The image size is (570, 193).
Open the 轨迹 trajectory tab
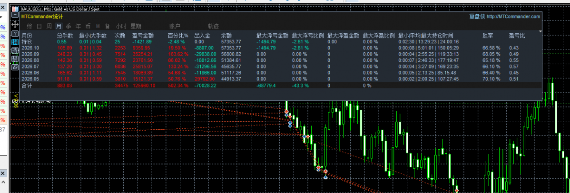tap(213, 26)
